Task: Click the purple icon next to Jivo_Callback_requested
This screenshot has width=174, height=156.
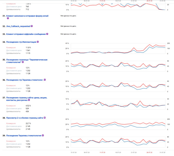Action: [32, 26]
